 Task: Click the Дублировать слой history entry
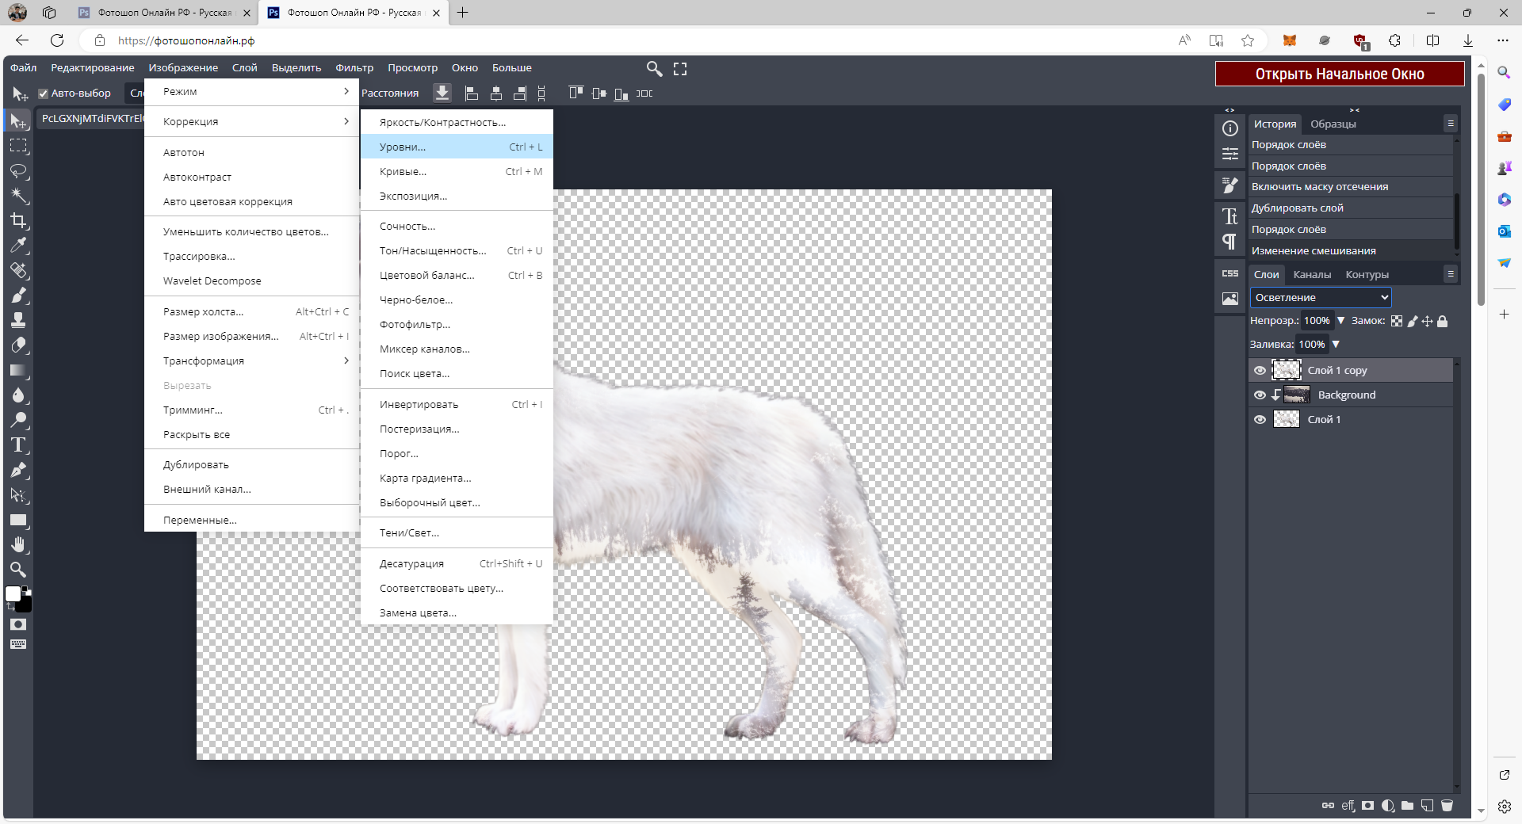[x=1297, y=208]
